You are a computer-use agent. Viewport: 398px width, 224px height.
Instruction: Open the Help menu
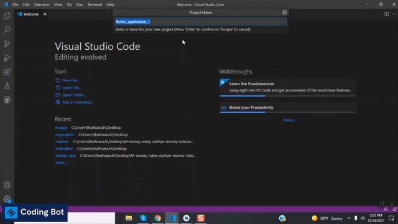[x=111, y=4]
